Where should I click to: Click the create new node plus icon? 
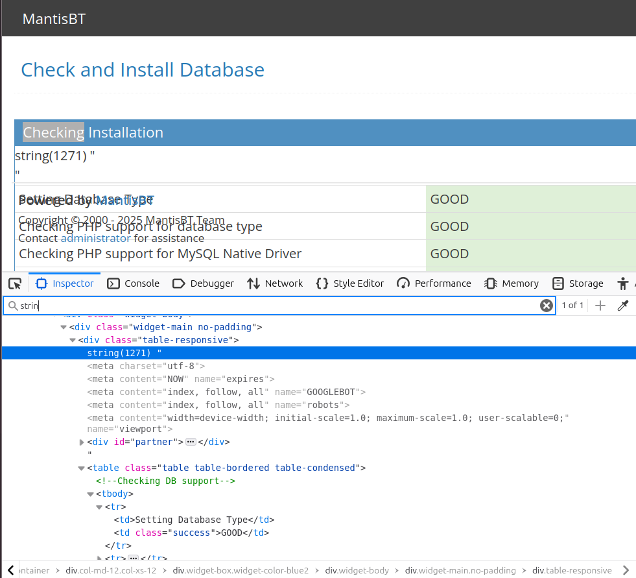[600, 306]
